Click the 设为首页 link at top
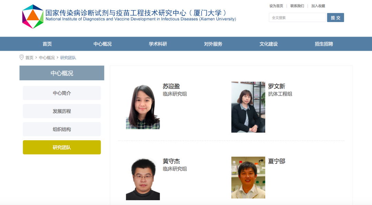Image resolution: width=372 pixels, height=205 pixels. 276,6
